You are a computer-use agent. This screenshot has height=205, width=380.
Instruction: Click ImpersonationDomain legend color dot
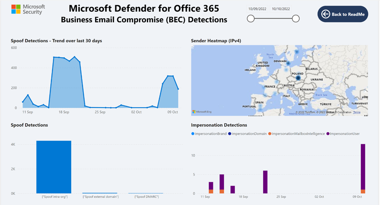[229, 133]
